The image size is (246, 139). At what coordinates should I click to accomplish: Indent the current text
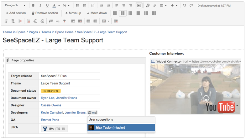pos(108,6)
